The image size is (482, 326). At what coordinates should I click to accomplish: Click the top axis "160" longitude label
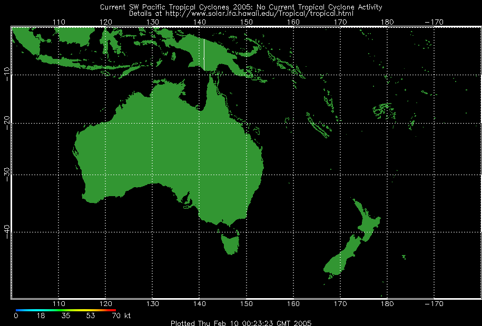coord(293,22)
